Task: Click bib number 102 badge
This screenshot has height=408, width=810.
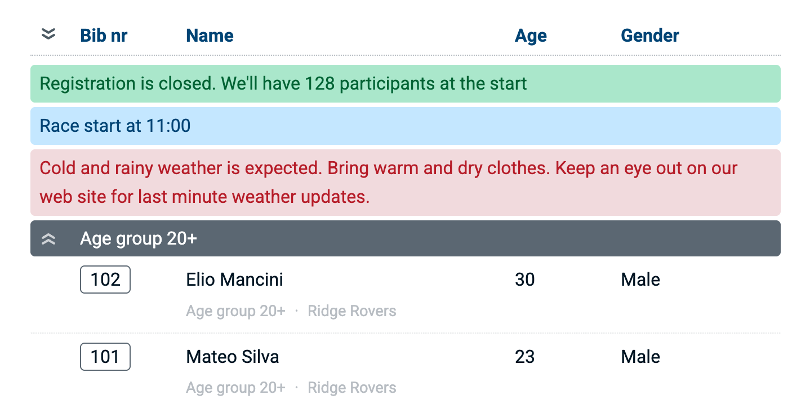Action: (x=105, y=280)
